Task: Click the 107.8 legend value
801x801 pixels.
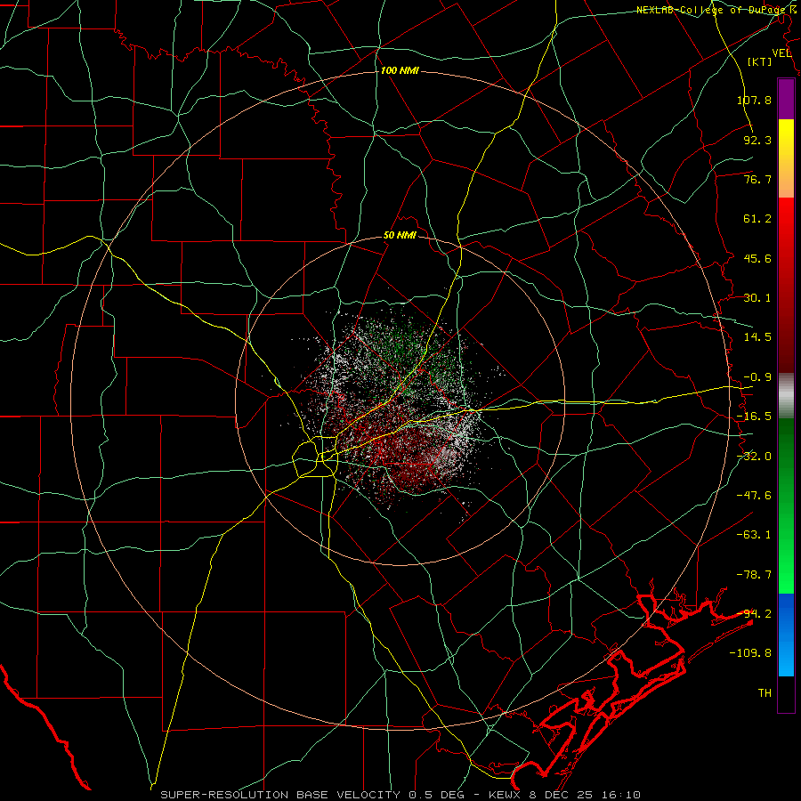Action: (x=754, y=100)
